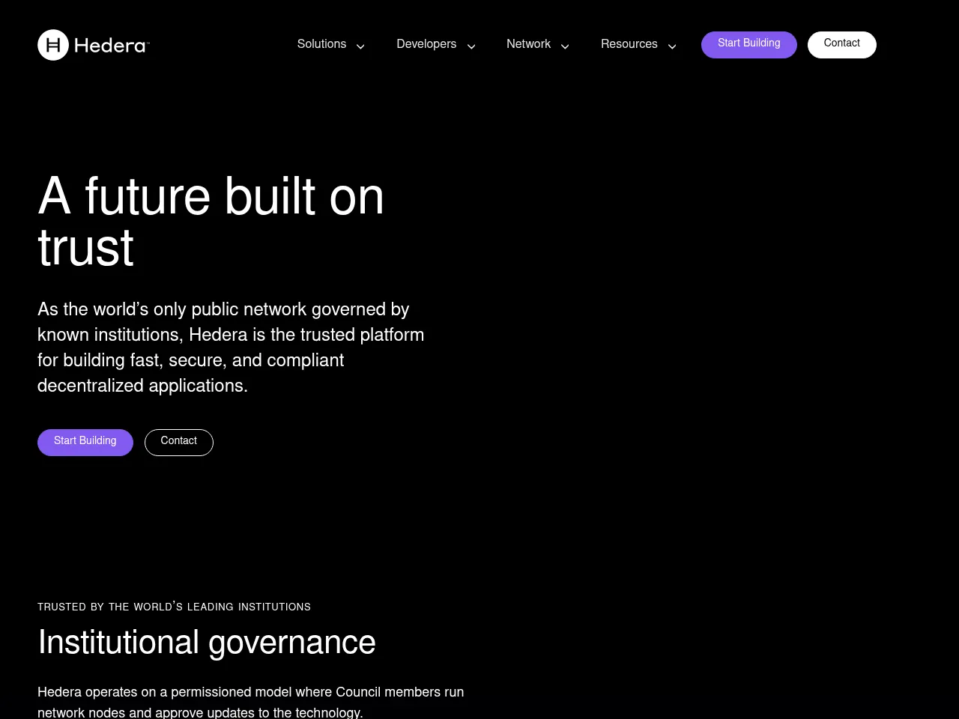Screen dimensions: 959x719
Task: Click the hero paragraph about known institutions
Action: tap(231, 348)
